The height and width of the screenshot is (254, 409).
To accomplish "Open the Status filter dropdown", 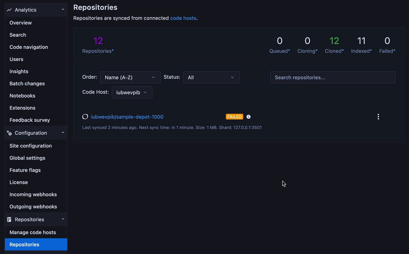I will coord(211,78).
